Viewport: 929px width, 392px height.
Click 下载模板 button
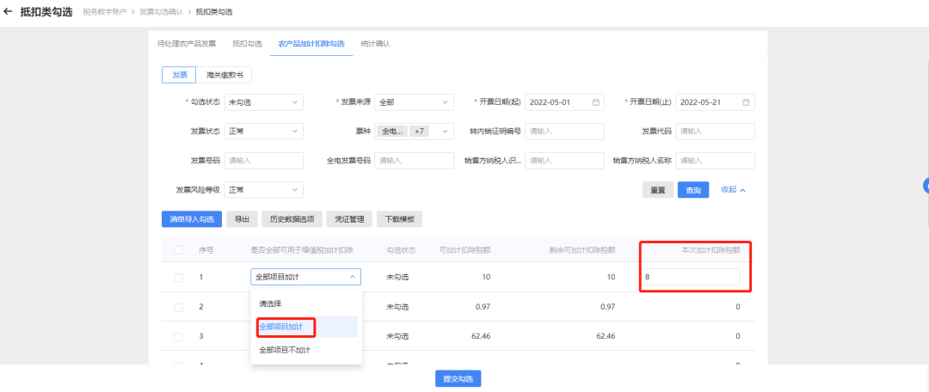399,219
